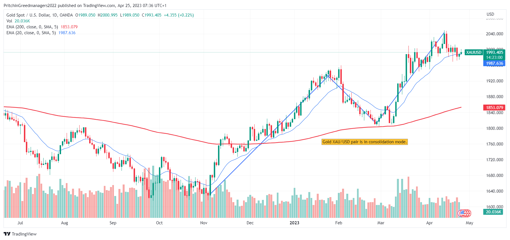Image resolution: width=510 pixels, height=240 pixels.
Task: Click the Gold consolidation mode annotation
Action: 365,142
